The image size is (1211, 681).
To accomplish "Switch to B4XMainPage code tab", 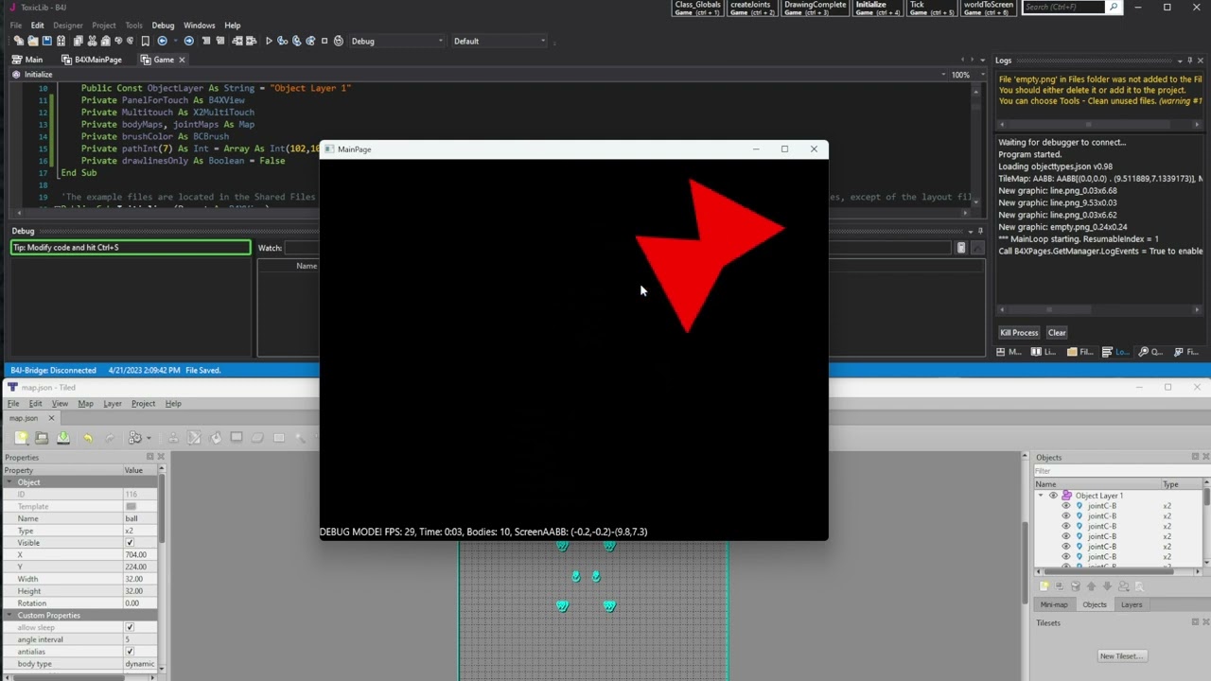I will click(x=92, y=60).
